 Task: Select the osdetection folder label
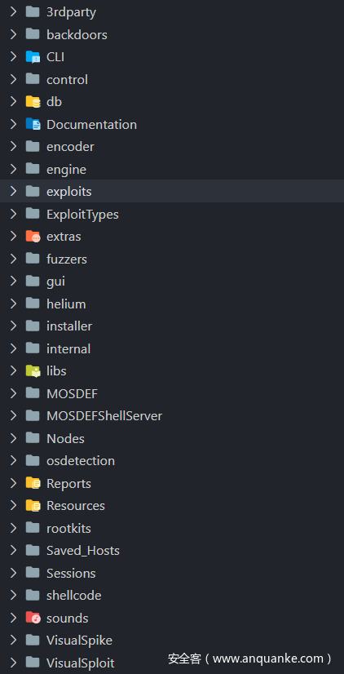[81, 460]
